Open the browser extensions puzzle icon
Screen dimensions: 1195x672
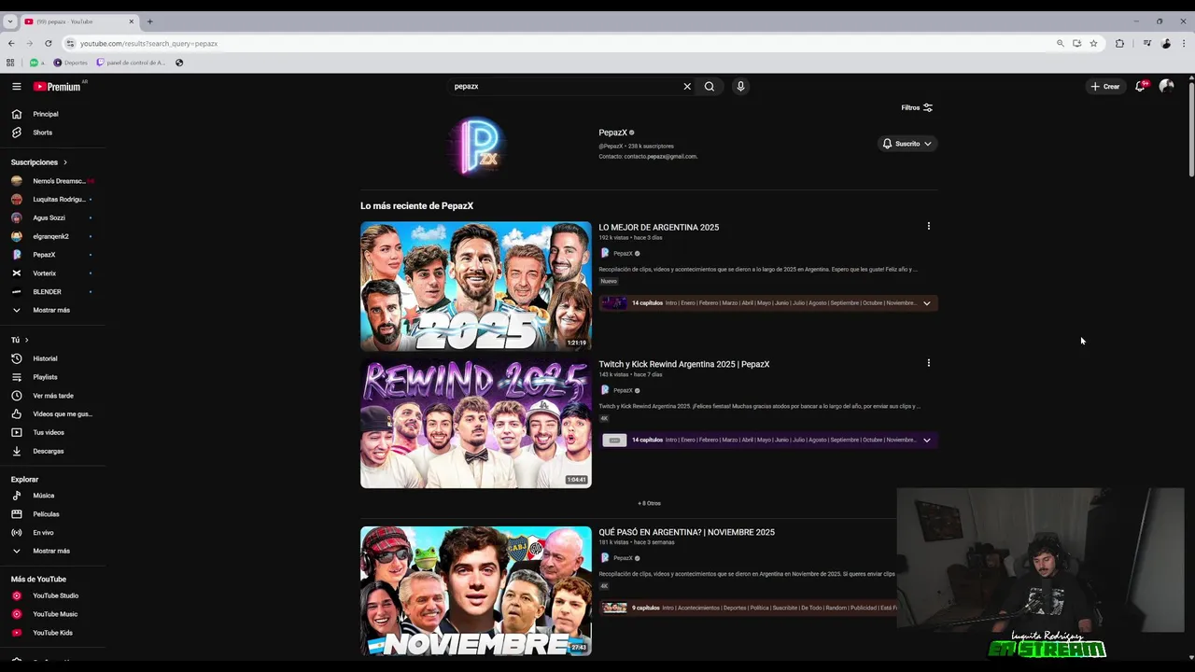pyautogui.click(x=1119, y=43)
